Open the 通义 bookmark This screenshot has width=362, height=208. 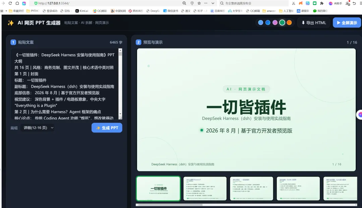point(186,11)
